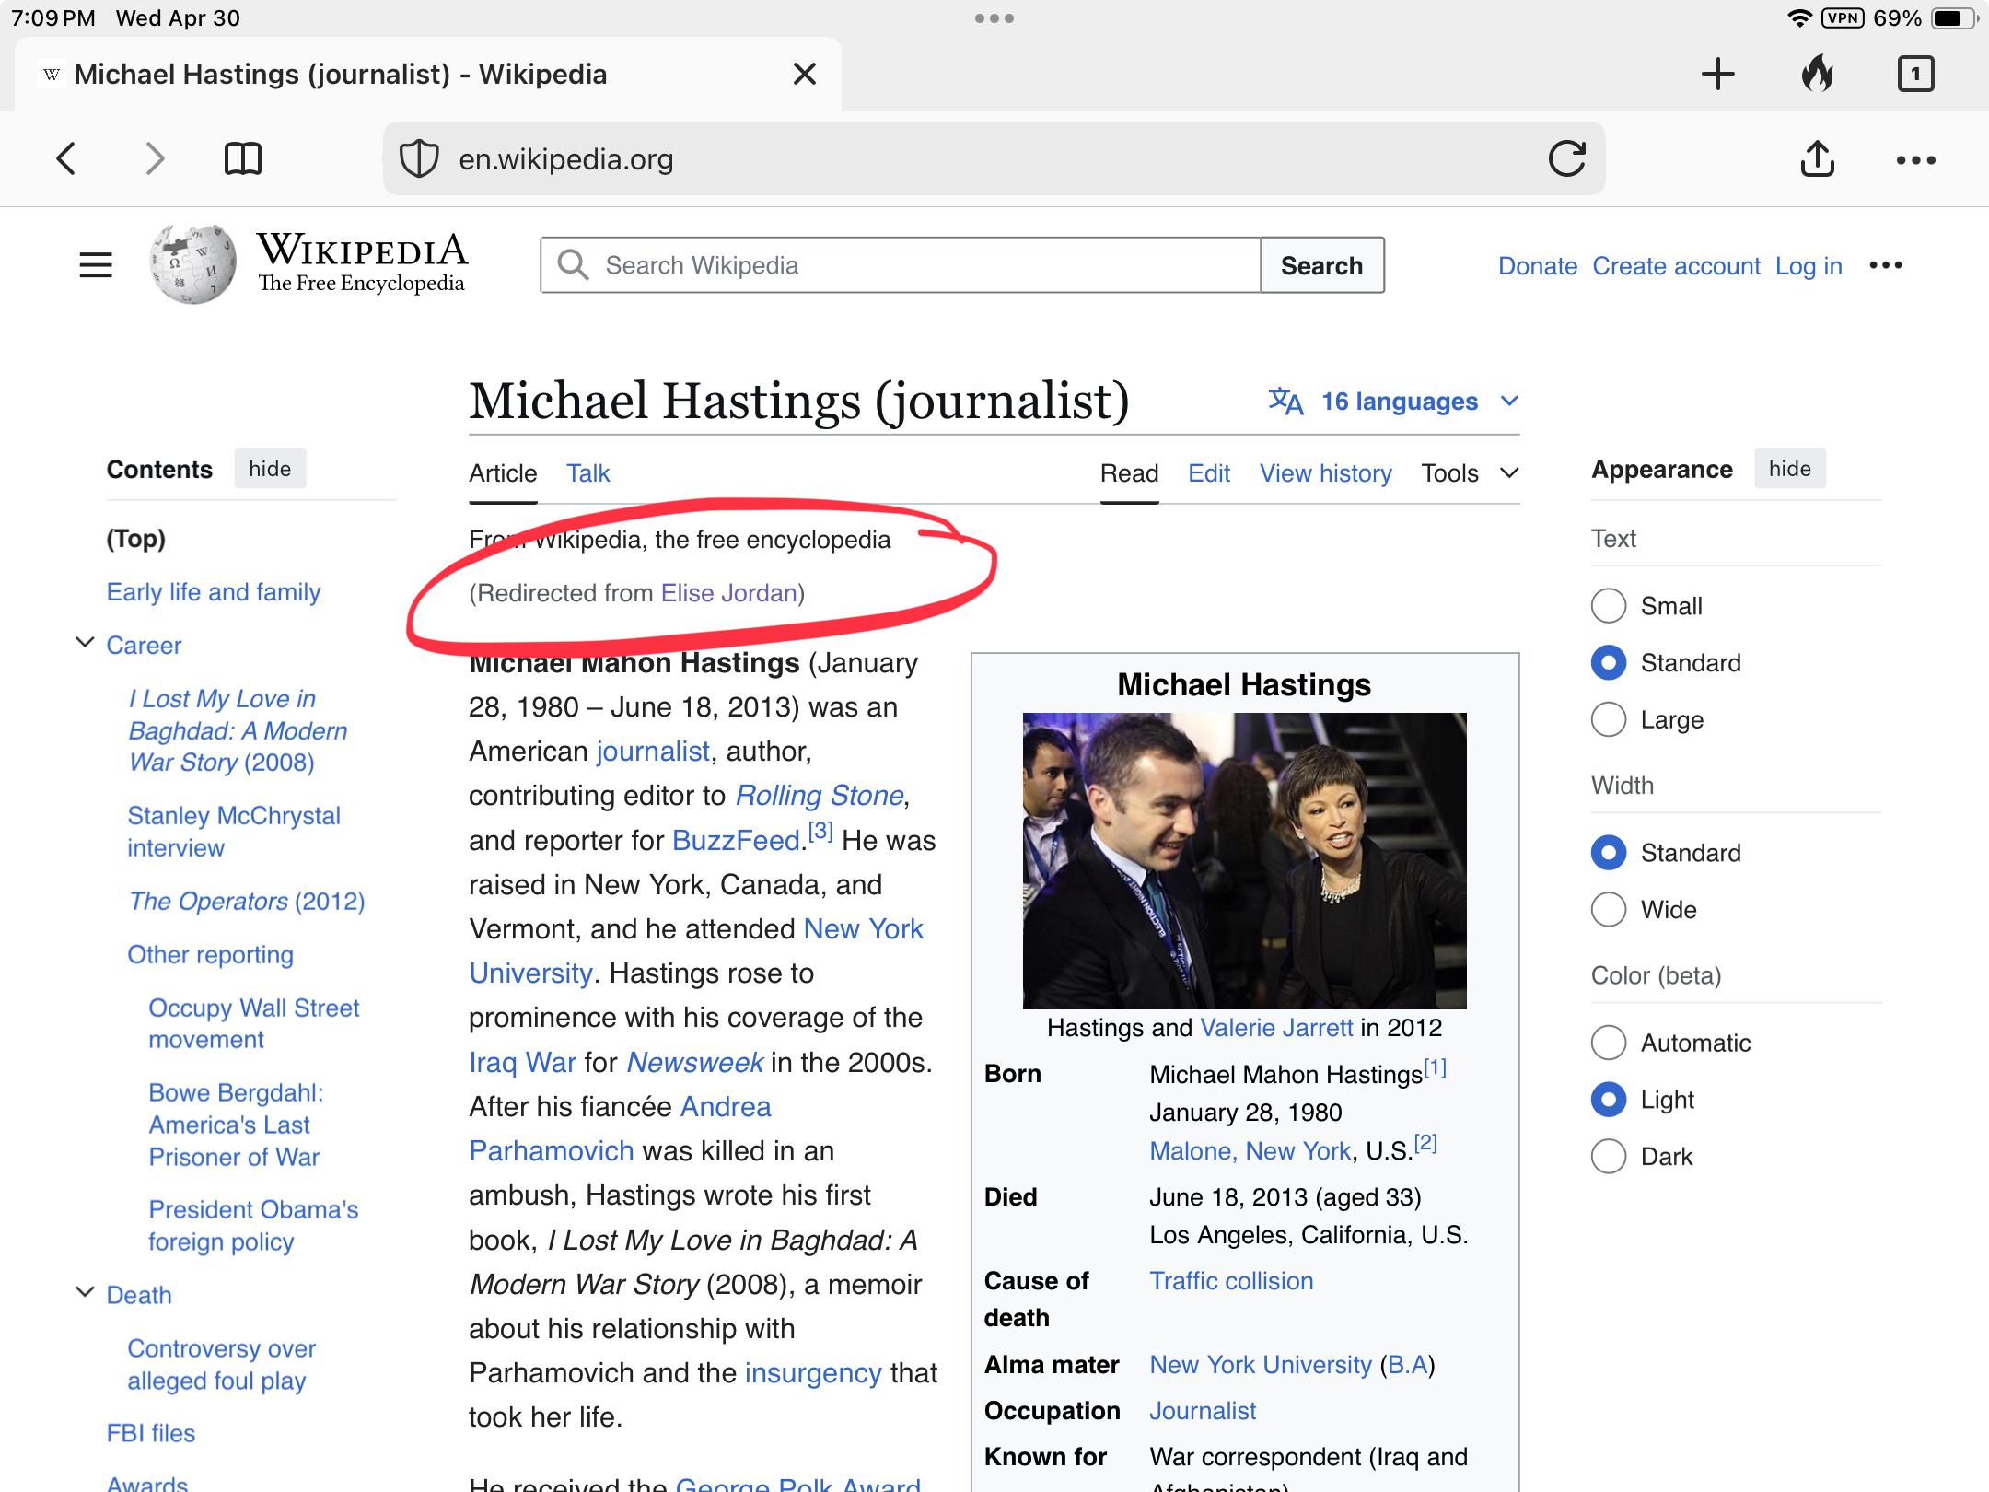Image resolution: width=1989 pixels, height=1492 pixels.
Task: Open the bookmarks book icon
Action: coord(243,158)
